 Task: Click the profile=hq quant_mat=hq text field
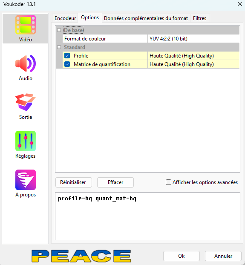click(147, 216)
